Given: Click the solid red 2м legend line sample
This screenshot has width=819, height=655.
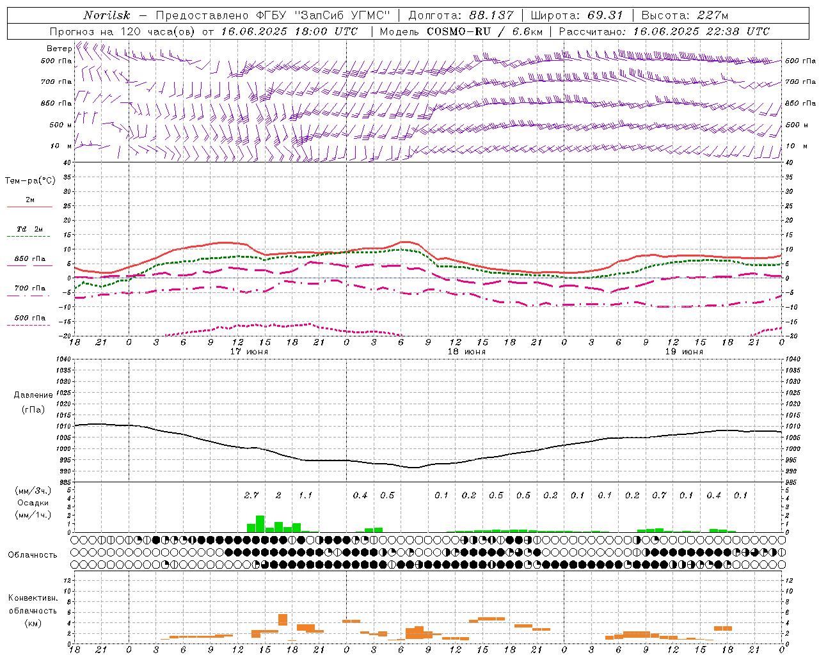Looking at the screenshot, I should coord(29,207).
